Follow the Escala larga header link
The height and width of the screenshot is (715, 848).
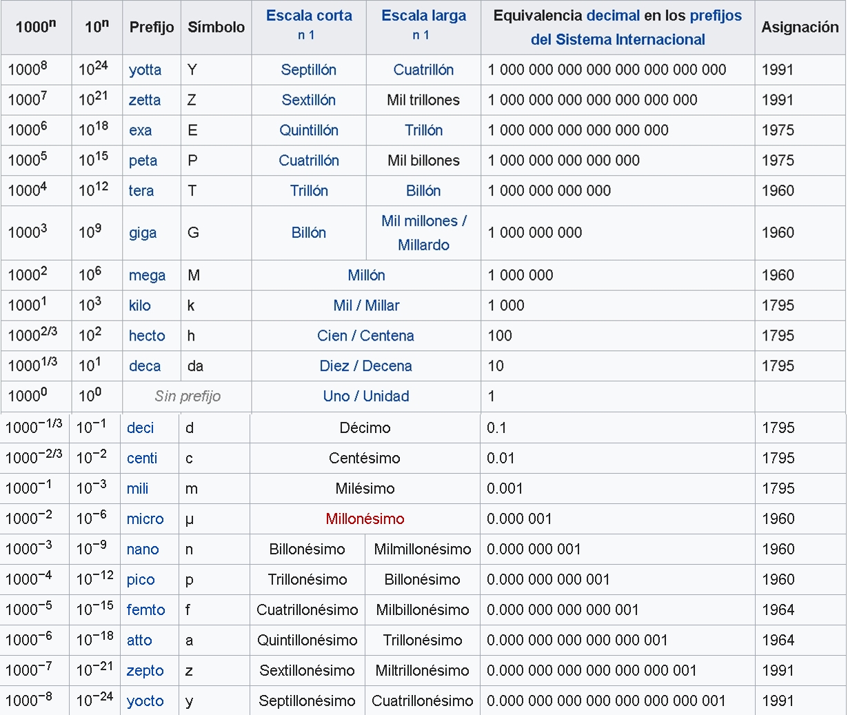click(423, 15)
